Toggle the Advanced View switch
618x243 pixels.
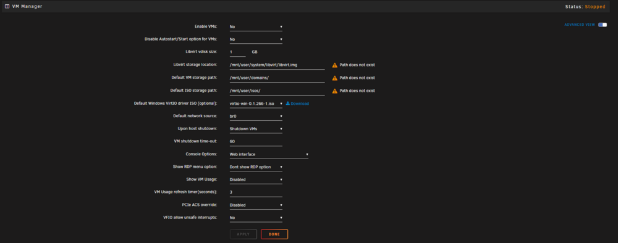tap(602, 25)
